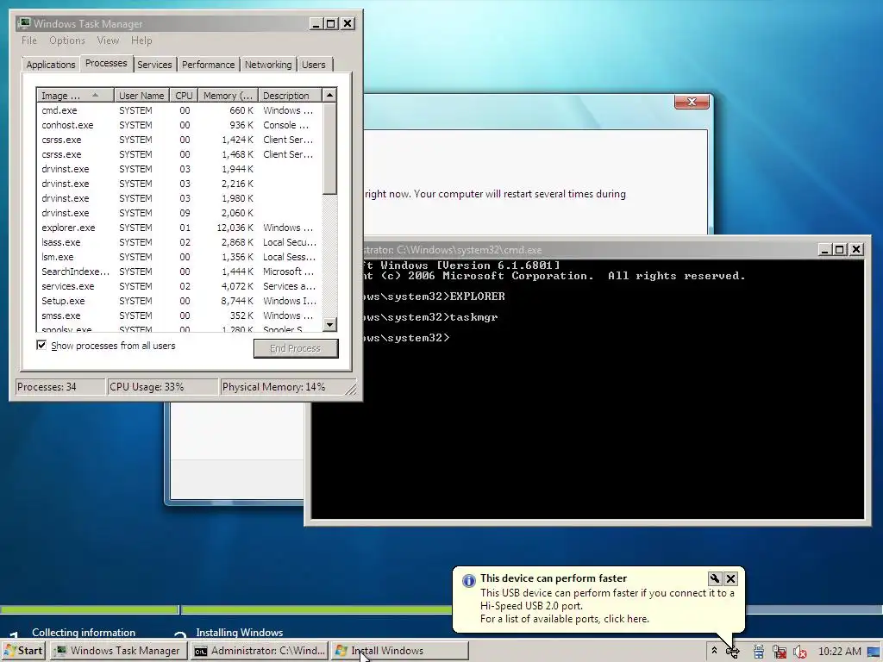Screen dimensions: 883x662
Task: Toggle 'Show processes from all users' checkbox
Action: click(41, 345)
